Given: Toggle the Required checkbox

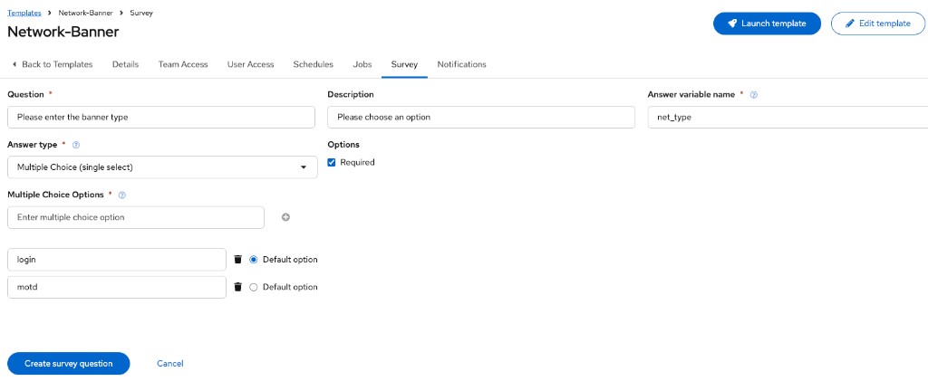Looking at the screenshot, I should click(x=332, y=162).
